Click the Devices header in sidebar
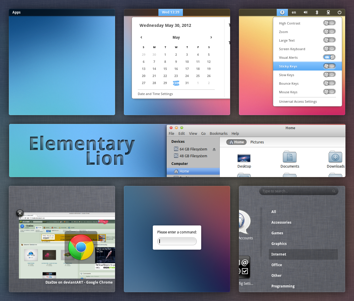 [178, 141]
